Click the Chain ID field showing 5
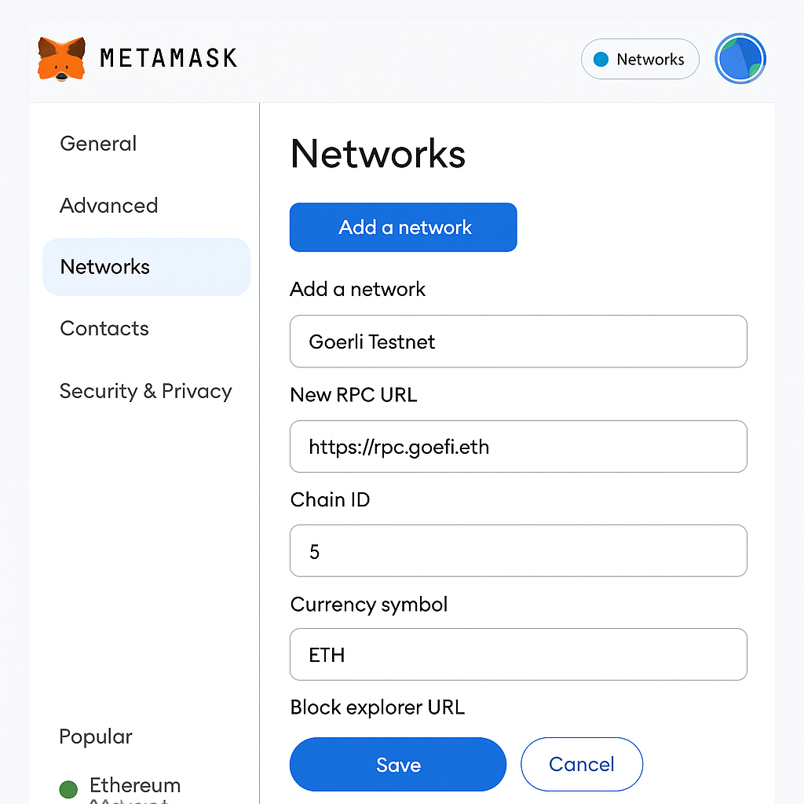This screenshot has width=804, height=804. point(518,550)
